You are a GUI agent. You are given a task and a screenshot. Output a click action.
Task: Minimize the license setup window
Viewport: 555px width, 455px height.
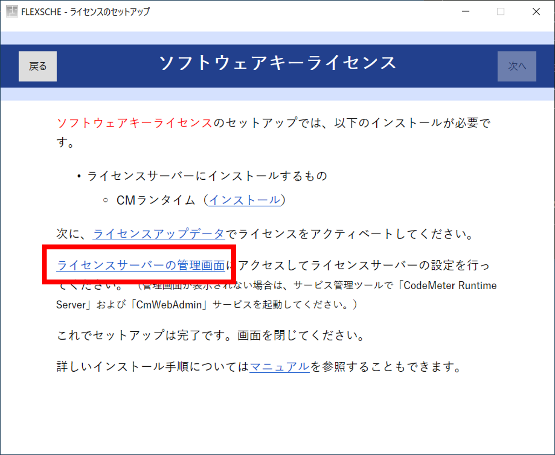[x=465, y=12]
